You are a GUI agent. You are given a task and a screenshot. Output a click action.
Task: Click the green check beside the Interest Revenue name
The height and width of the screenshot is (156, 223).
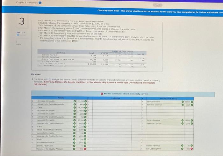click(x=182, y=145)
